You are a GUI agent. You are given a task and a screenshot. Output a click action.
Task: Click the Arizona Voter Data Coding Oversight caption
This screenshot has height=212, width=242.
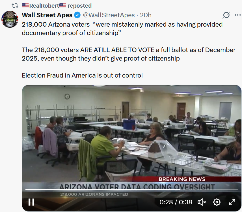tap(137, 187)
